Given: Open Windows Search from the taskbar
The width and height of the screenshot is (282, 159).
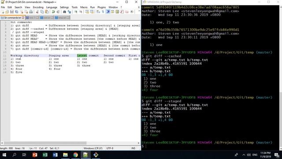Looking at the screenshot, I should pyautogui.click(x=15, y=155).
